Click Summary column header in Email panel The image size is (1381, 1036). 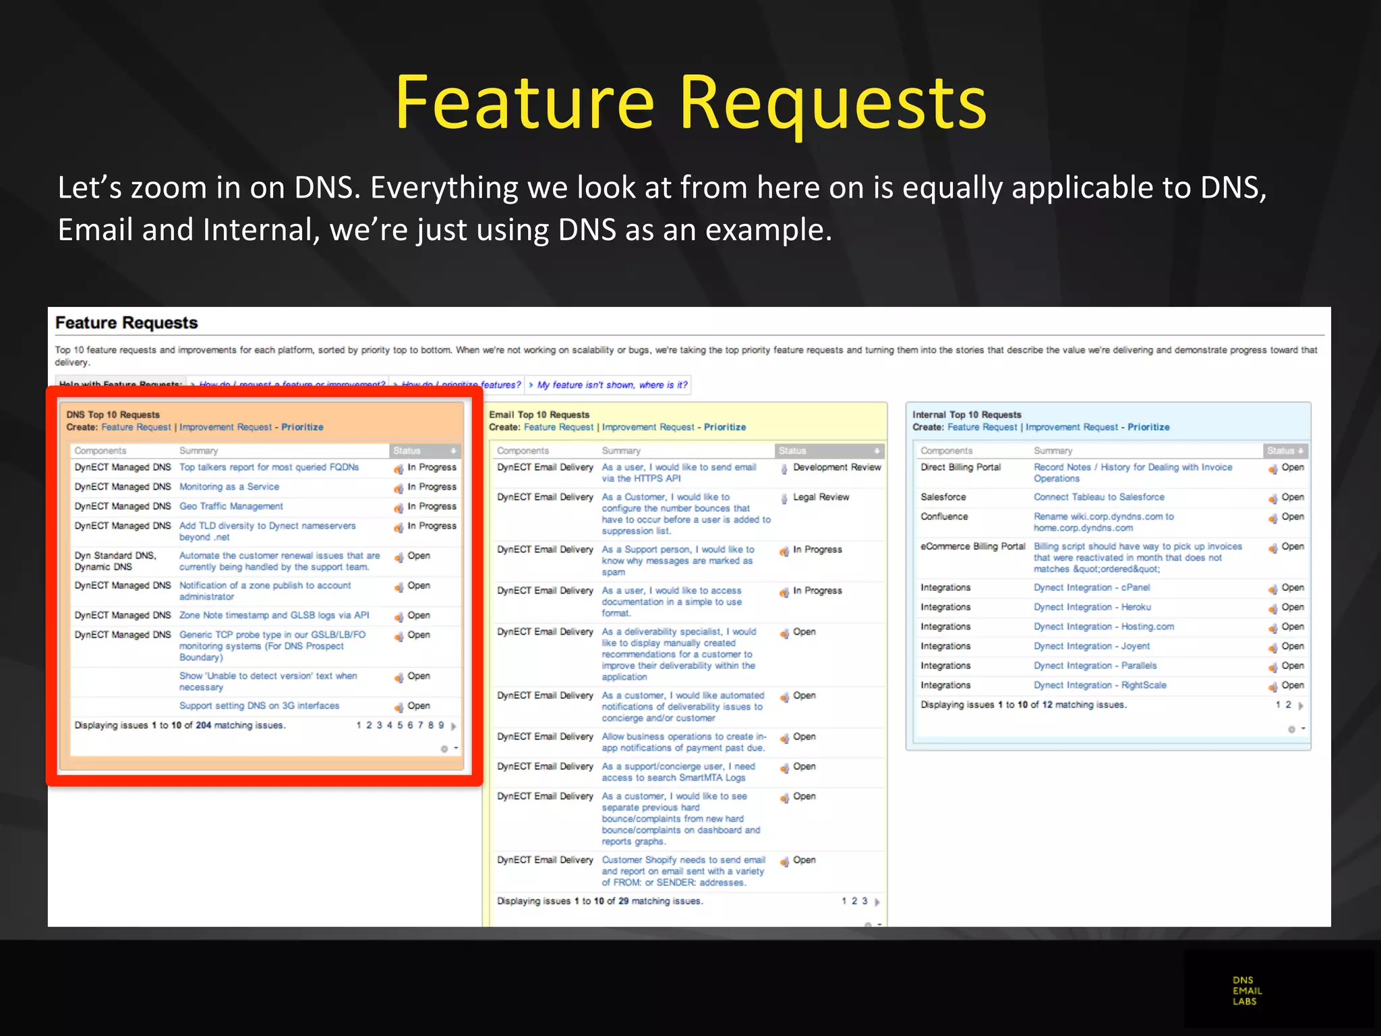point(621,451)
